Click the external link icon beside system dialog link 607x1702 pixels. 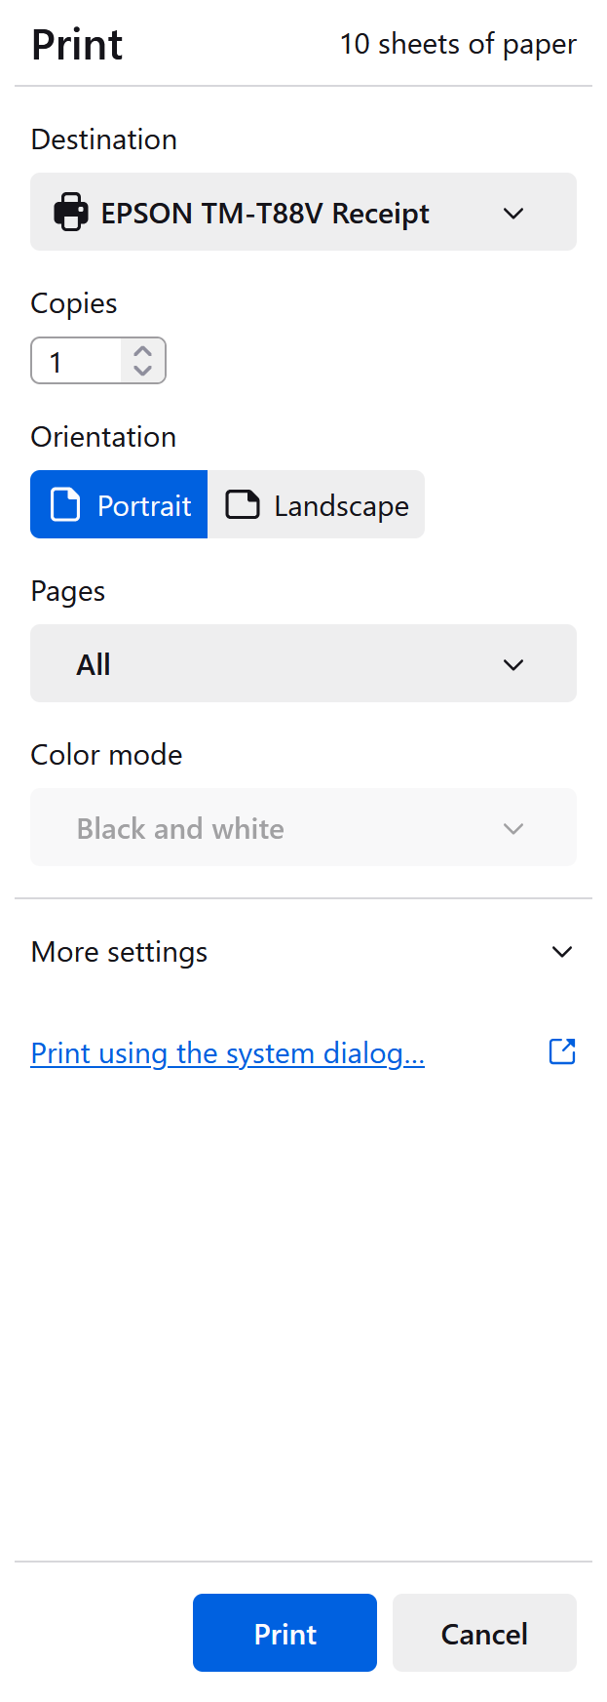tap(562, 1051)
